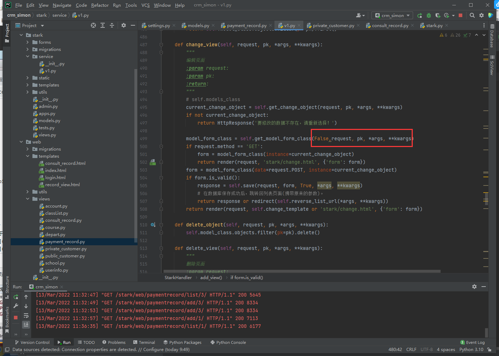Stop the running crm_simon process from the top toolbar
This screenshot has height=356, width=499.
[461, 15]
